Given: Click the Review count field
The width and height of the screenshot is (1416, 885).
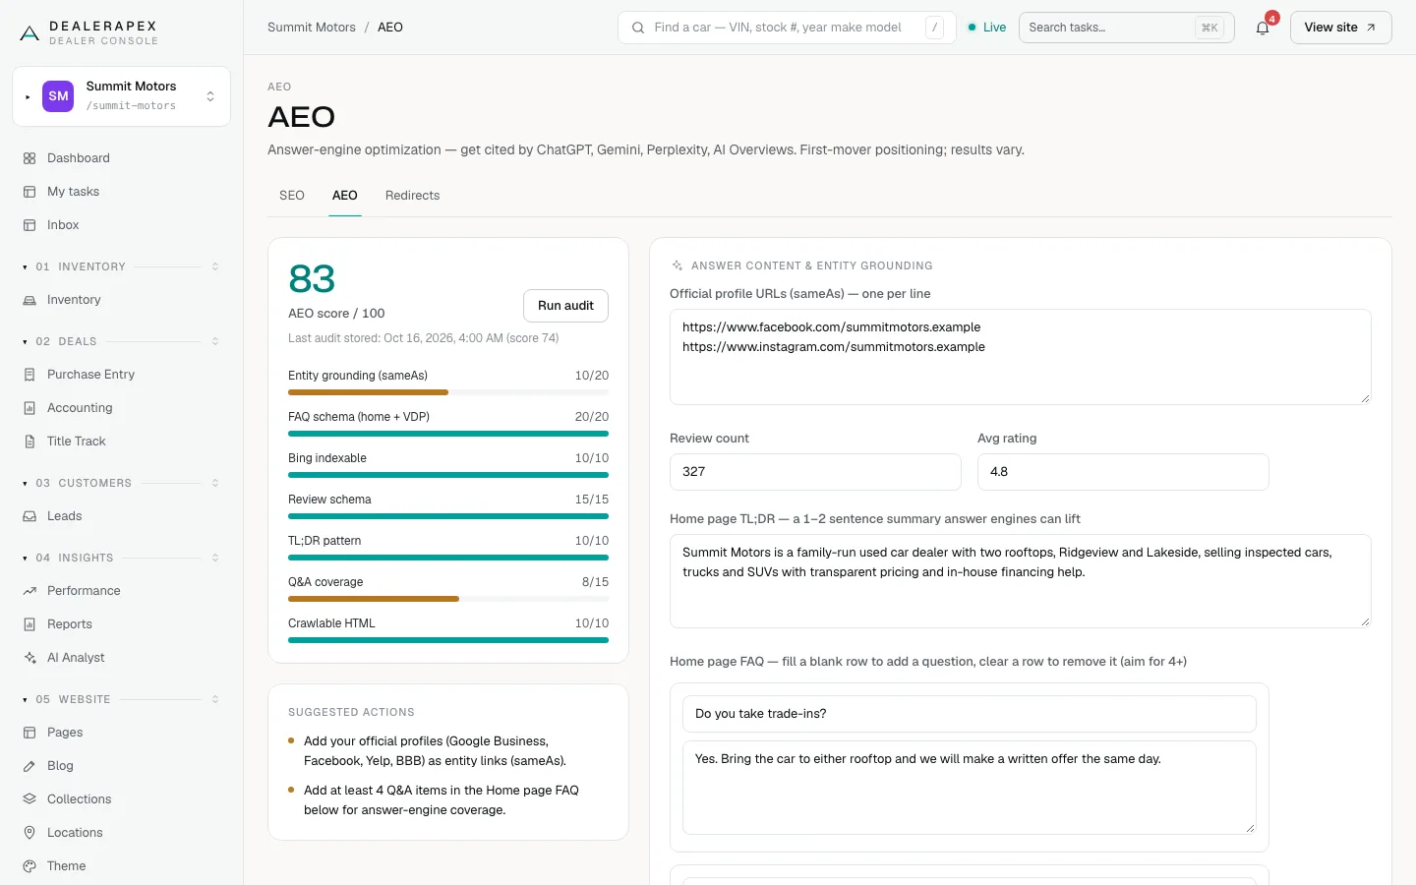Looking at the screenshot, I should coord(815,472).
